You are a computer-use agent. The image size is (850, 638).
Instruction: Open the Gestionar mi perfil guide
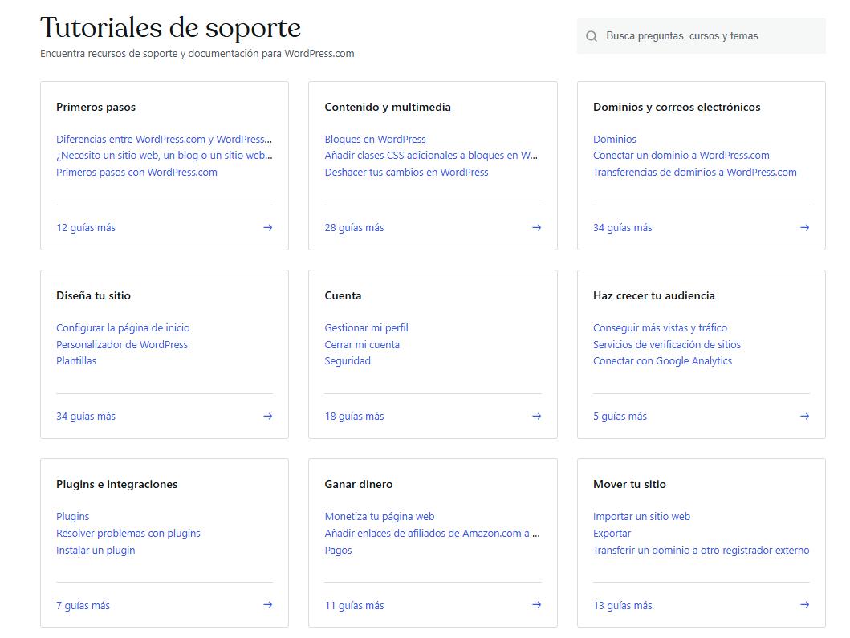pos(364,327)
